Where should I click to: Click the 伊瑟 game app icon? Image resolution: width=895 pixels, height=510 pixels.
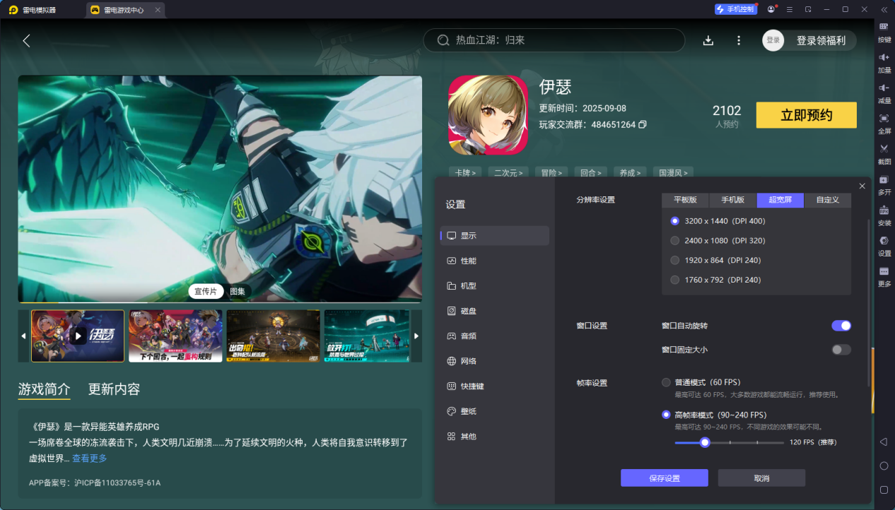coord(489,115)
